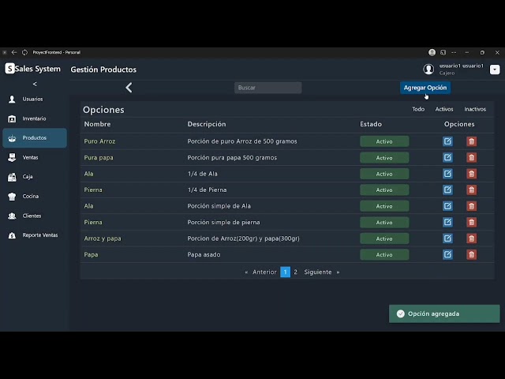Image resolution: width=505 pixels, height=379 pixels.
Task: Go to Ventas section
Action: pyautogui.click(x=35, y=157)
